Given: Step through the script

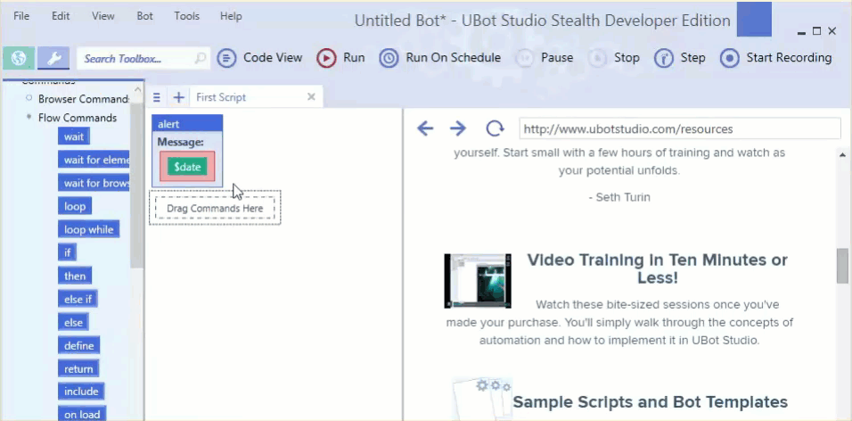Looking at the screenshot, I should tap(680, 58).
